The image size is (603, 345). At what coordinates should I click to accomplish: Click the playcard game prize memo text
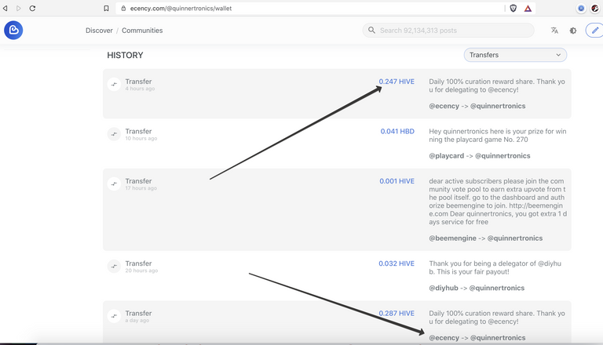coord(498,135)
